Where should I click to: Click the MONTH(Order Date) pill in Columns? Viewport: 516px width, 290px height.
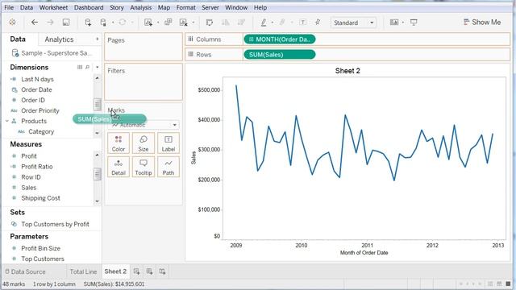coord(280,39)
